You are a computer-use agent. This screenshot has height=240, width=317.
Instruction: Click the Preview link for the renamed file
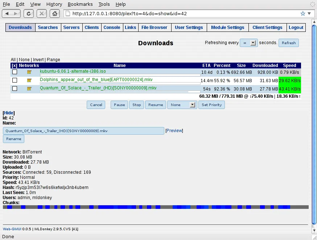point(174,131)
